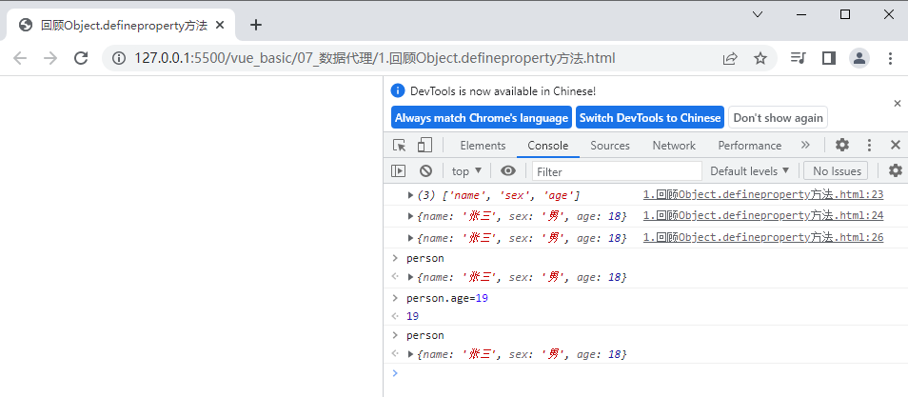Open the Performance tab
Viewport: 908px width, 397px height.
750,146
